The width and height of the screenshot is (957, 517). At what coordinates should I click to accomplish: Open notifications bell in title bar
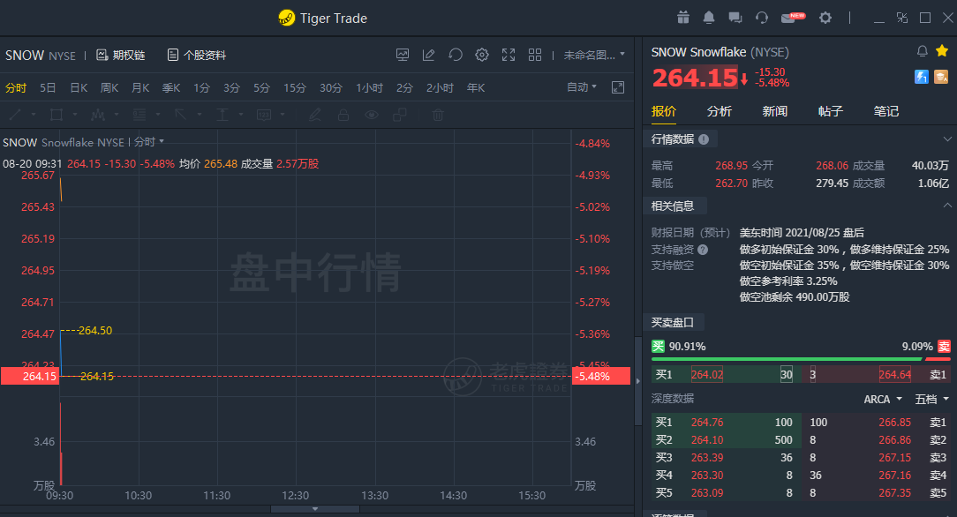coord(709,18)
